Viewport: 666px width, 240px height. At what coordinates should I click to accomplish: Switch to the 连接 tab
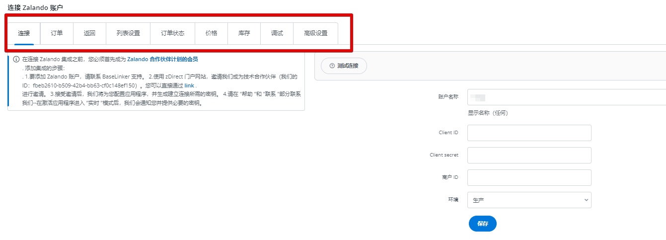click(24, 33)
